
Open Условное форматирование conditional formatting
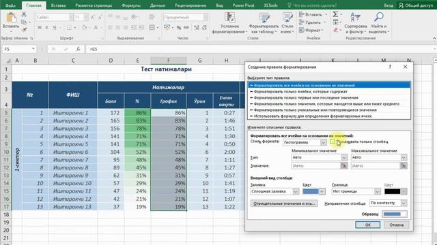[x=229, y=22]
